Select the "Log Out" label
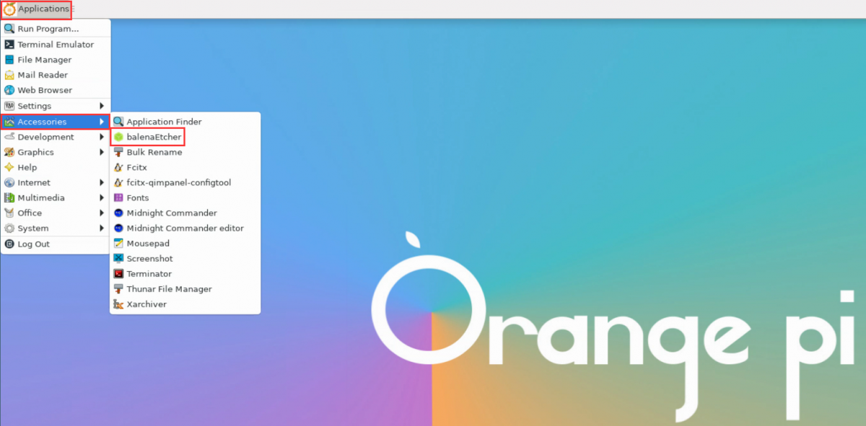The height and width of the screenshot is (426, 866). [x=34, y=244]
